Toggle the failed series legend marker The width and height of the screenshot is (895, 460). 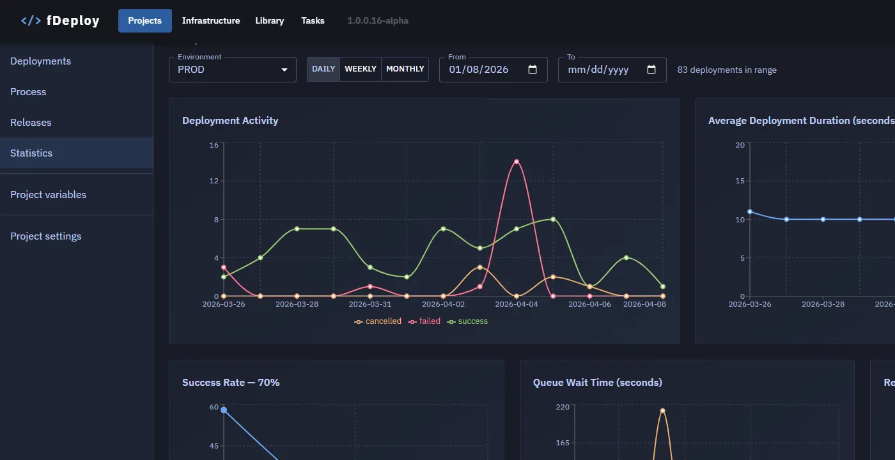click(x=412, y=321)
